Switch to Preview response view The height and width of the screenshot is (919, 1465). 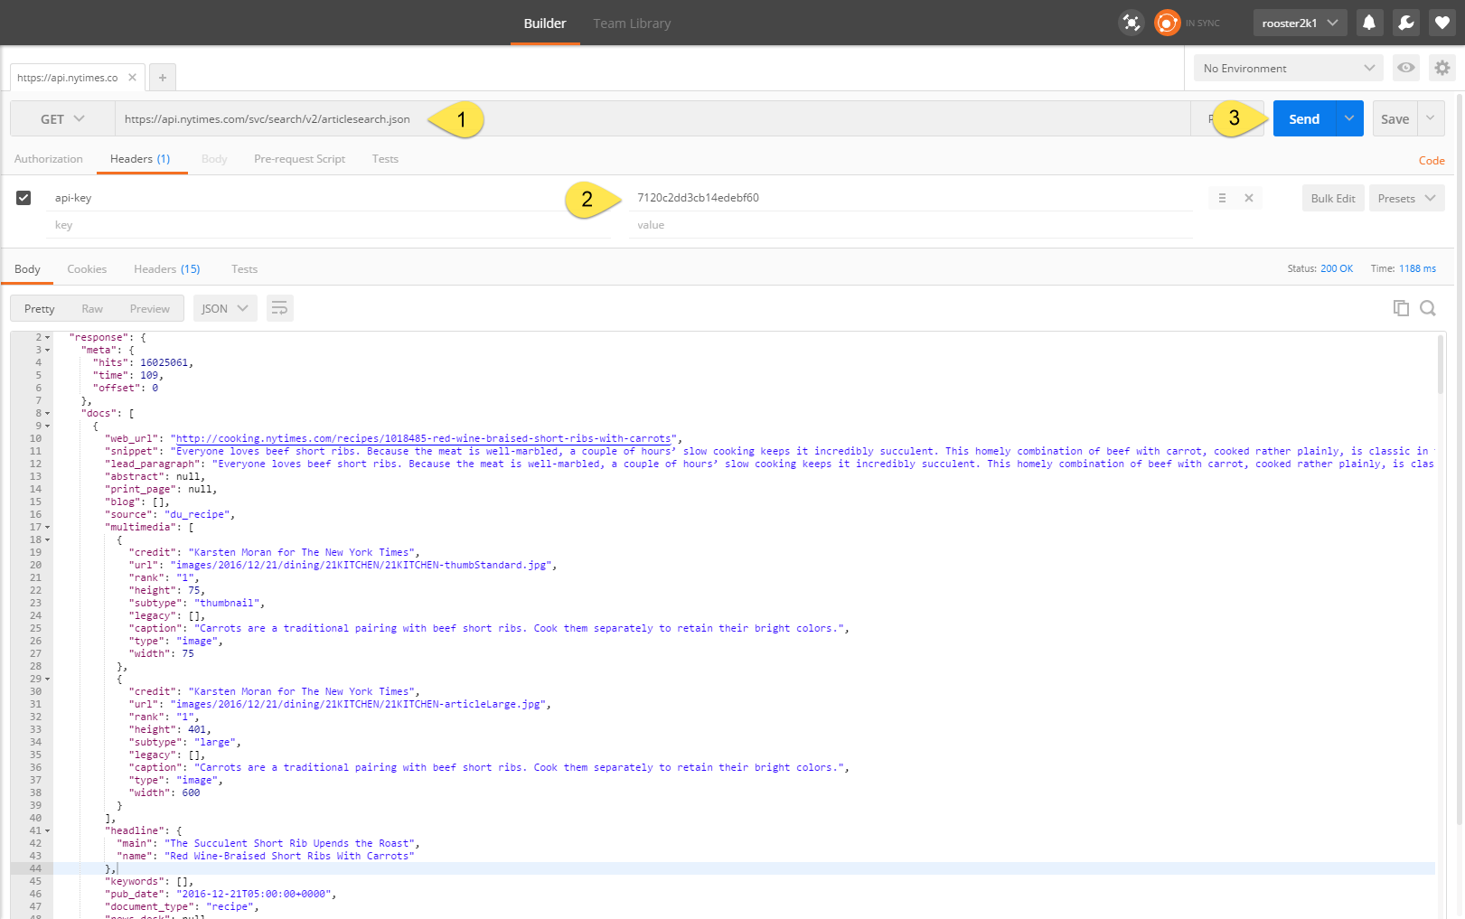pos(149,308)
